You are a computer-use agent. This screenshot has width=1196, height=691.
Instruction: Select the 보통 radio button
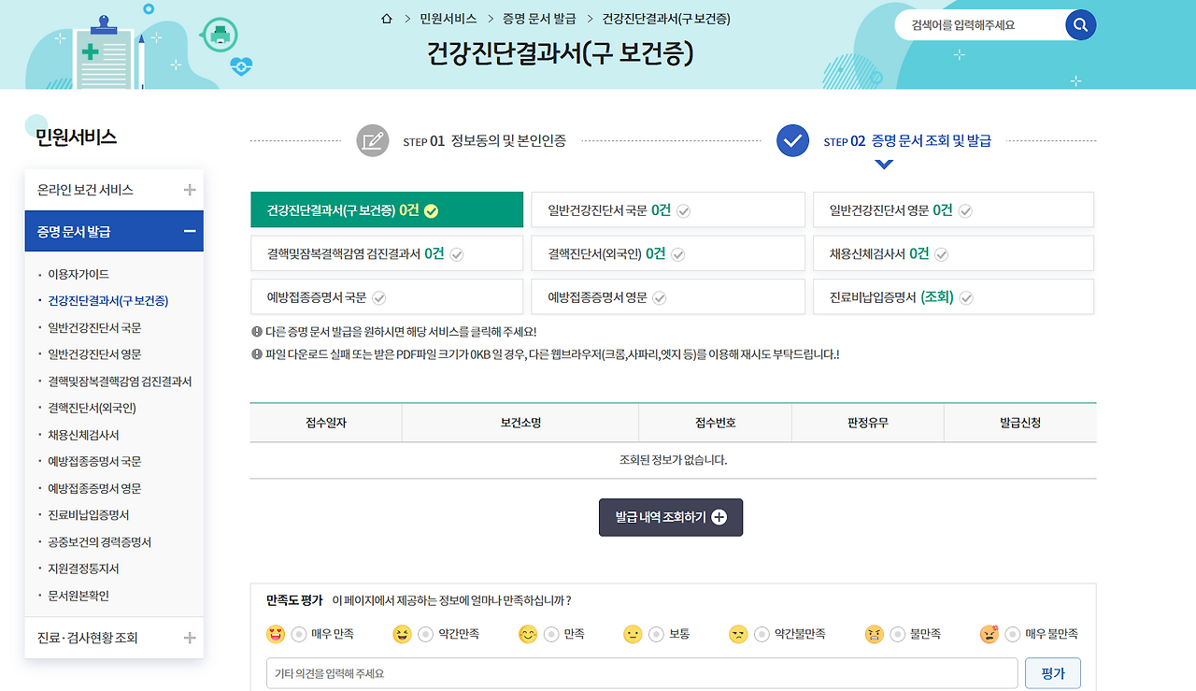[x=656, y=634]
